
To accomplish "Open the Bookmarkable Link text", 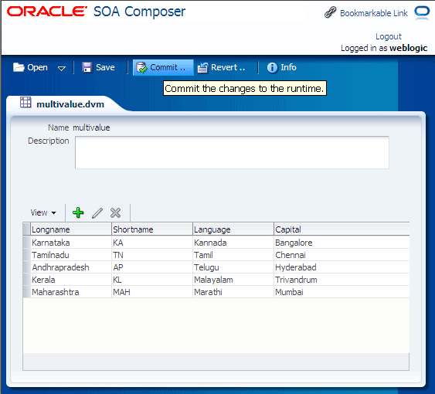I will click(x=374, y=13).
